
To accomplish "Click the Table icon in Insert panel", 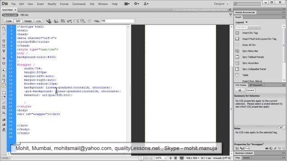I will 237,75.
